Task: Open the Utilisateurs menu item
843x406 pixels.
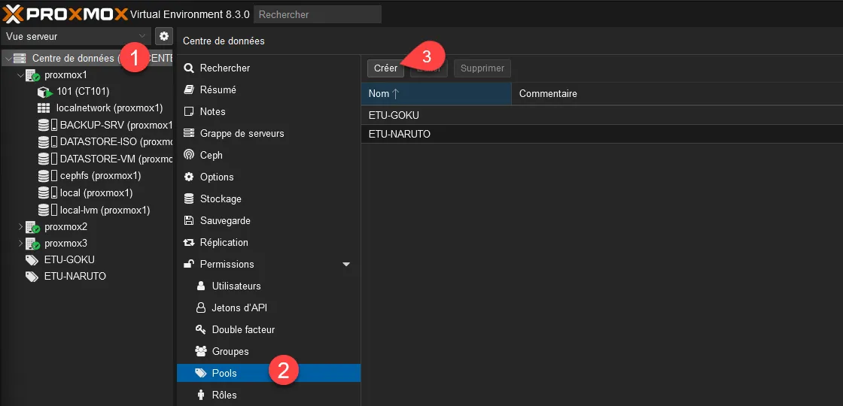Action: (236, 286)
